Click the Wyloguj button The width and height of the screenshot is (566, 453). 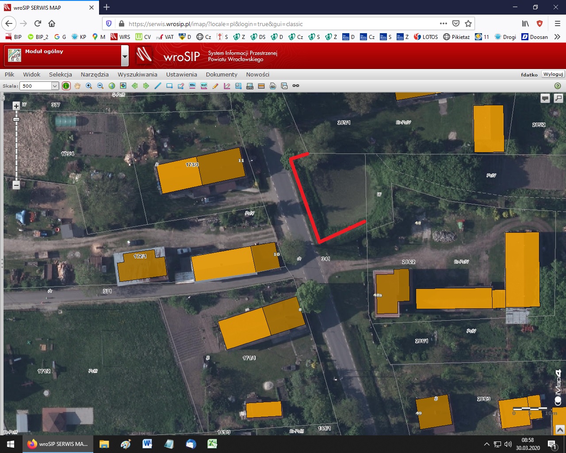(x=553, y=74)
